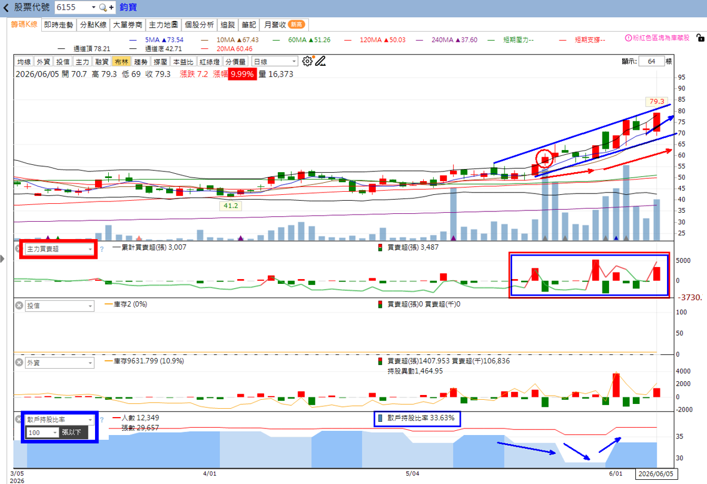The width and height of the screenshot is (707, 484).
Task: Toggle the 分價量 price volume button
Action: coord(235,62)
